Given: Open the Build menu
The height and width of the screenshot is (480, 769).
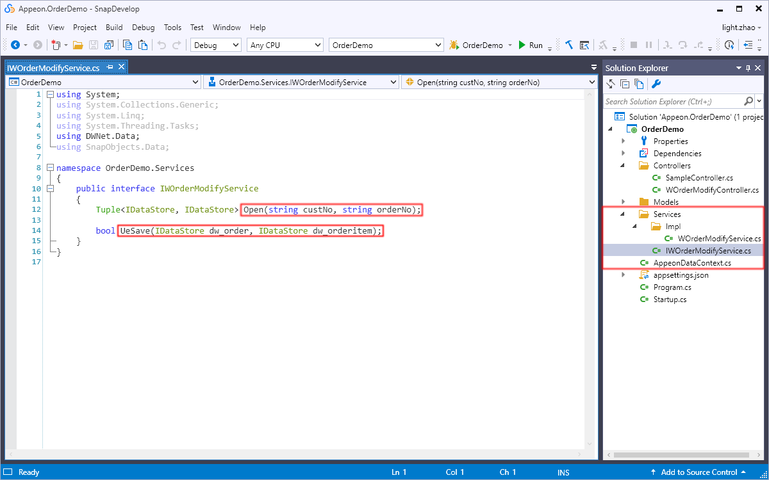Looking at the screenshot, I should pos(114,28).
